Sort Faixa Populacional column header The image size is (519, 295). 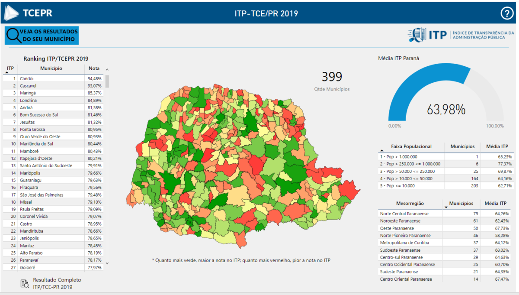coord(411,146)
